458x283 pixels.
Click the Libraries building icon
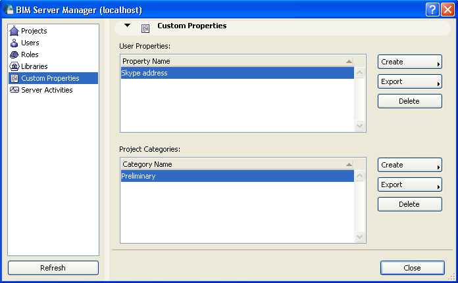point(14,66)
